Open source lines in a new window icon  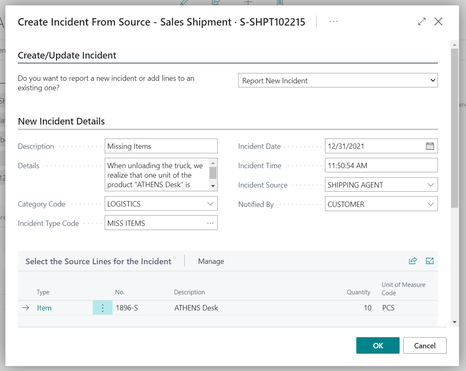coord(430,261)
